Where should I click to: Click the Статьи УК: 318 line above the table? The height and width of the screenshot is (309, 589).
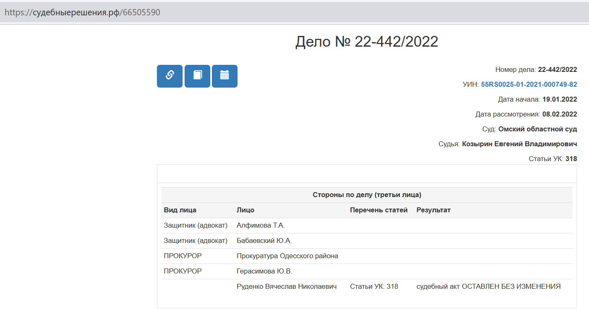point(553,159)
